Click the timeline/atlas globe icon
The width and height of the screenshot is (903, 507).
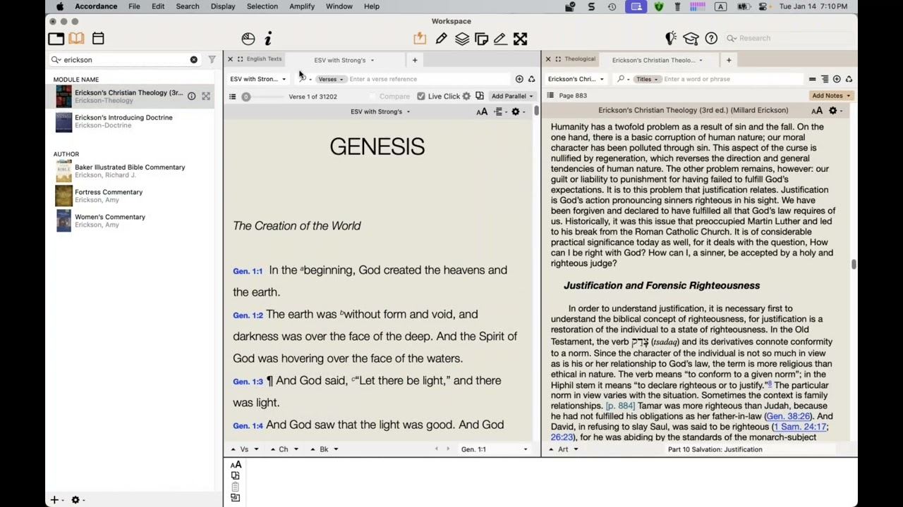[248, 39]
